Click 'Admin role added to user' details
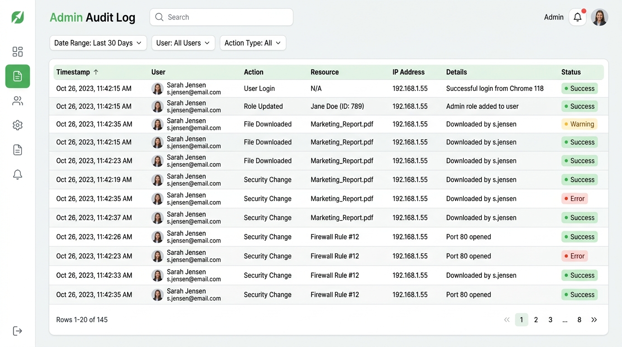Image resolution: width=622 pixels, height=347 pixels. (482, 107)
